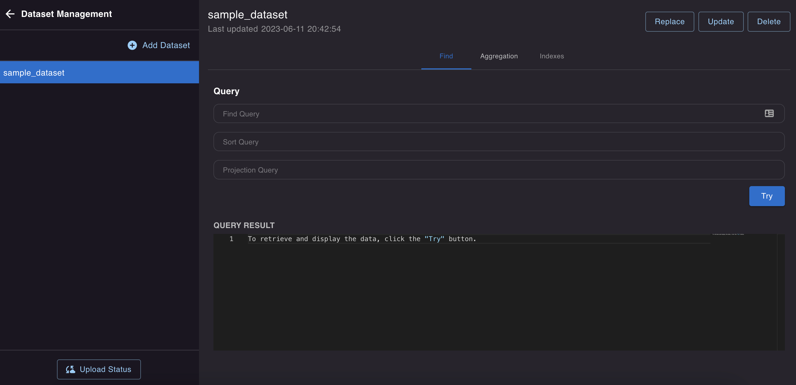
Task: Select sample_dataset in the sidebar
Action: [x=100, y=72]
